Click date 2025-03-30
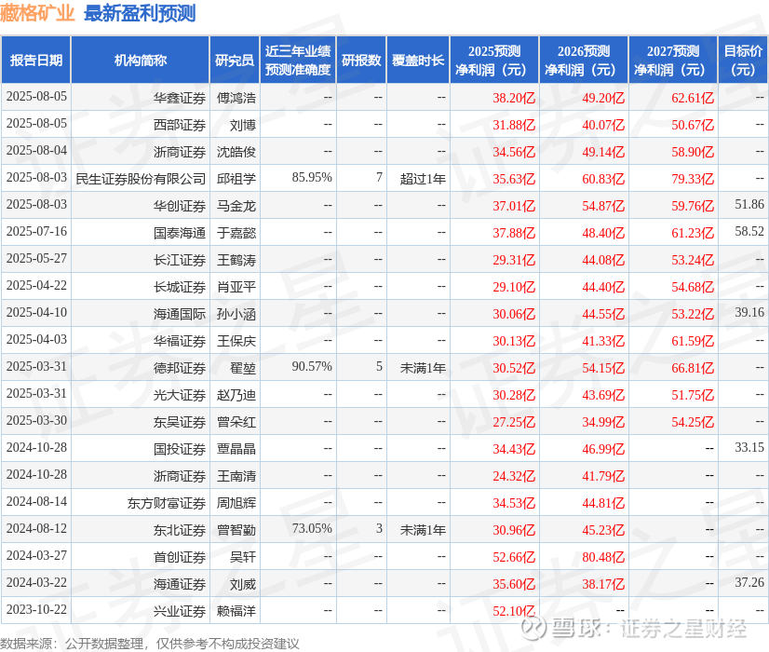This screenshot has width=769, height=652. 36,420
